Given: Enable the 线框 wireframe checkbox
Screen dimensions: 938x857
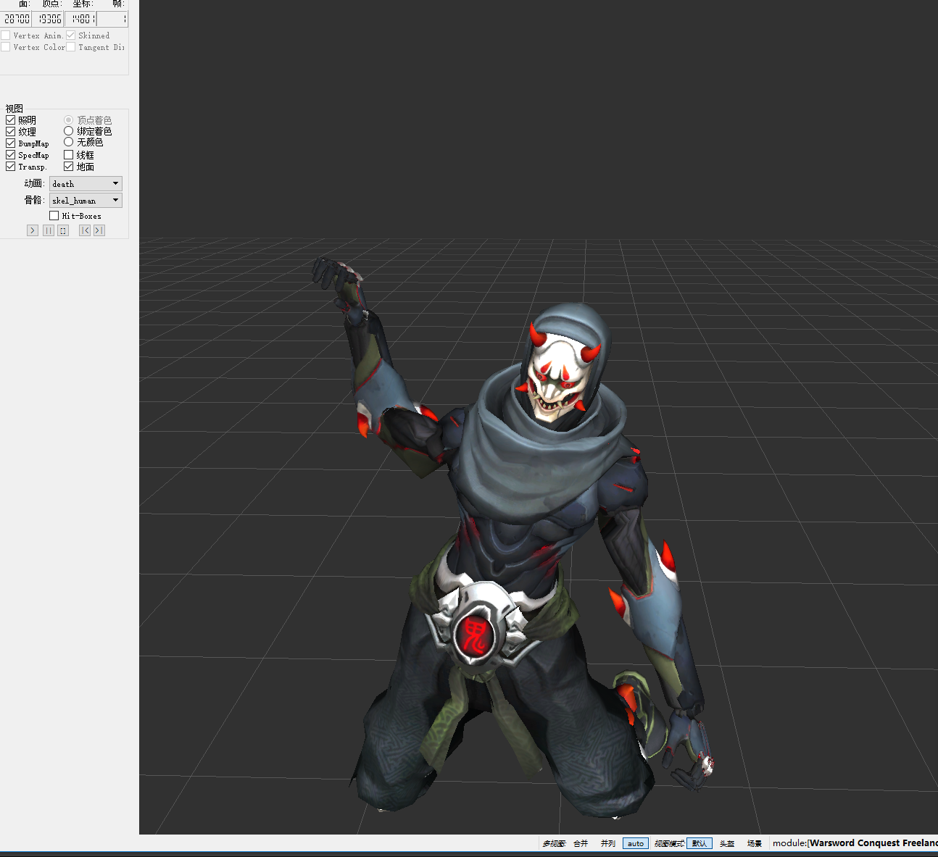Looking at the screenshot, I should [x=69, y=155].
